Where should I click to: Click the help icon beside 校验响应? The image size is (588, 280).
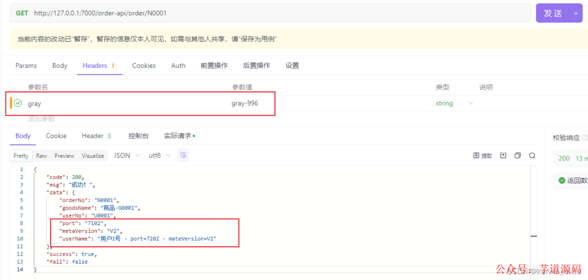[585, 138]
